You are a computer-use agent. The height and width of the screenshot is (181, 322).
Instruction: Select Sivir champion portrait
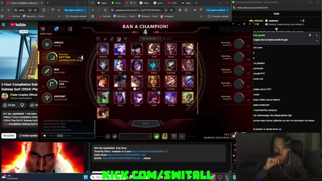[154, 81]
